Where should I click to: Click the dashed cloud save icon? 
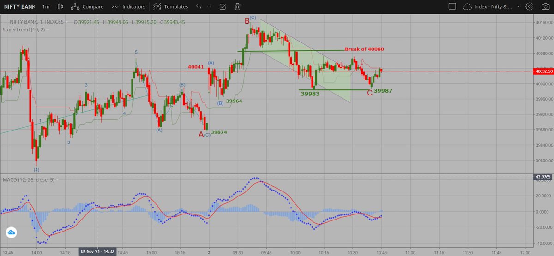467,6
